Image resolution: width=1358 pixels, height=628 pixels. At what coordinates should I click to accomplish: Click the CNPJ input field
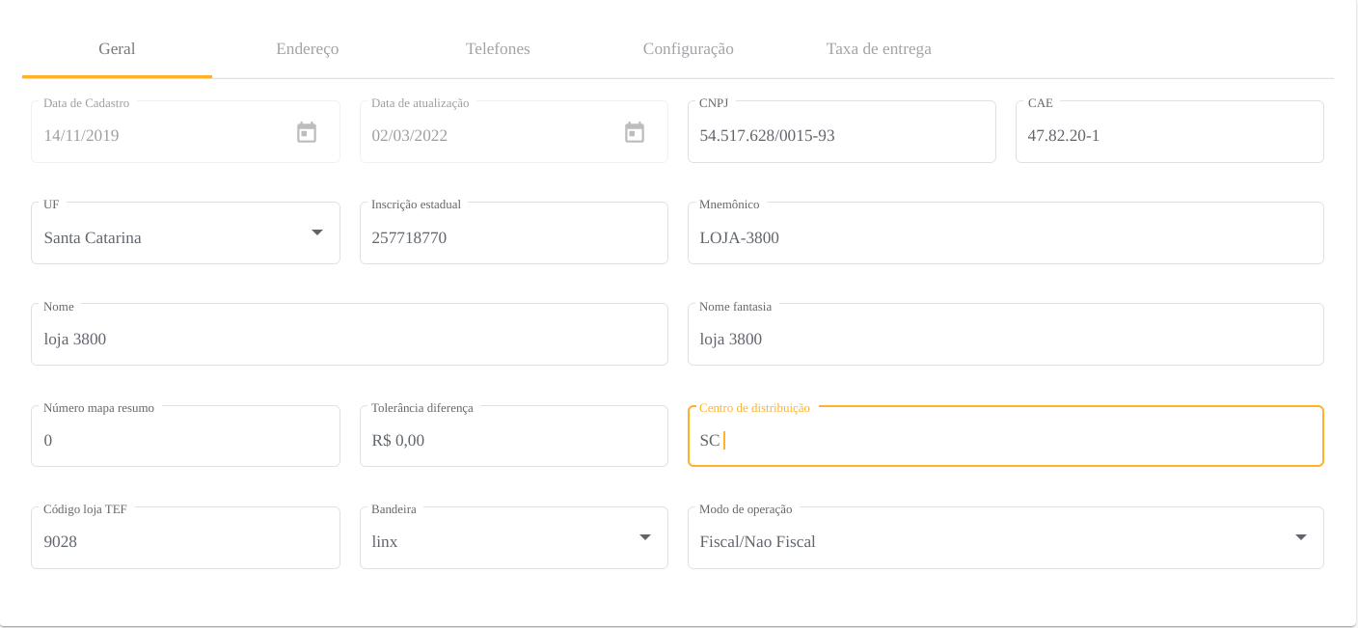point(841,135)
